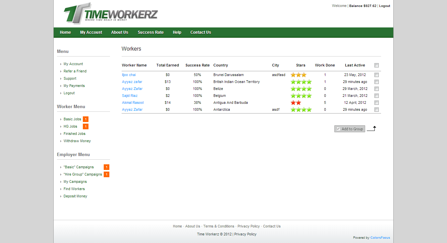The height and width of the screenshot is (243, 447).
Task: Click Privacy Policy beside the copyright notice
Action: pos(245,234)
